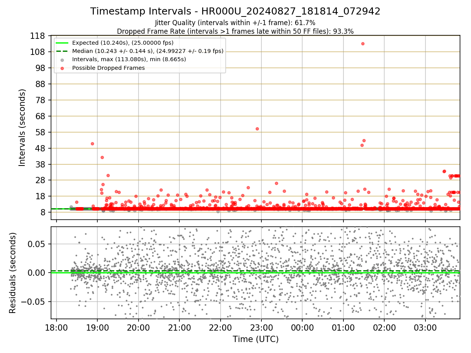Click the "Time (UTC)" x-axis label

click(256, 339)
